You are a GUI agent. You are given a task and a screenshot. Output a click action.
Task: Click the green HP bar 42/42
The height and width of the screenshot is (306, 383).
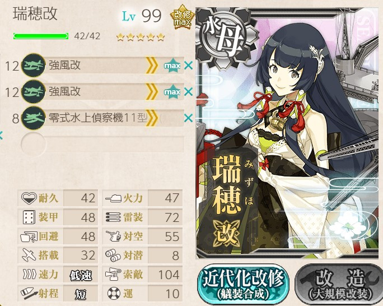point(41,36)
